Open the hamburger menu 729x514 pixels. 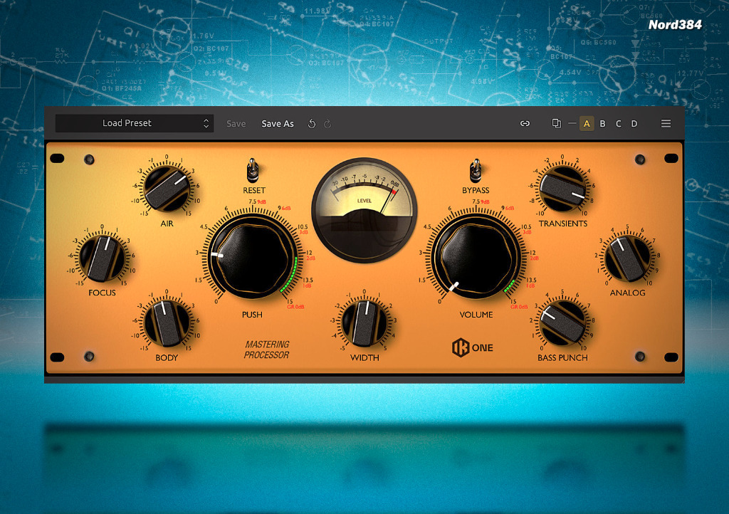(666, 123)
